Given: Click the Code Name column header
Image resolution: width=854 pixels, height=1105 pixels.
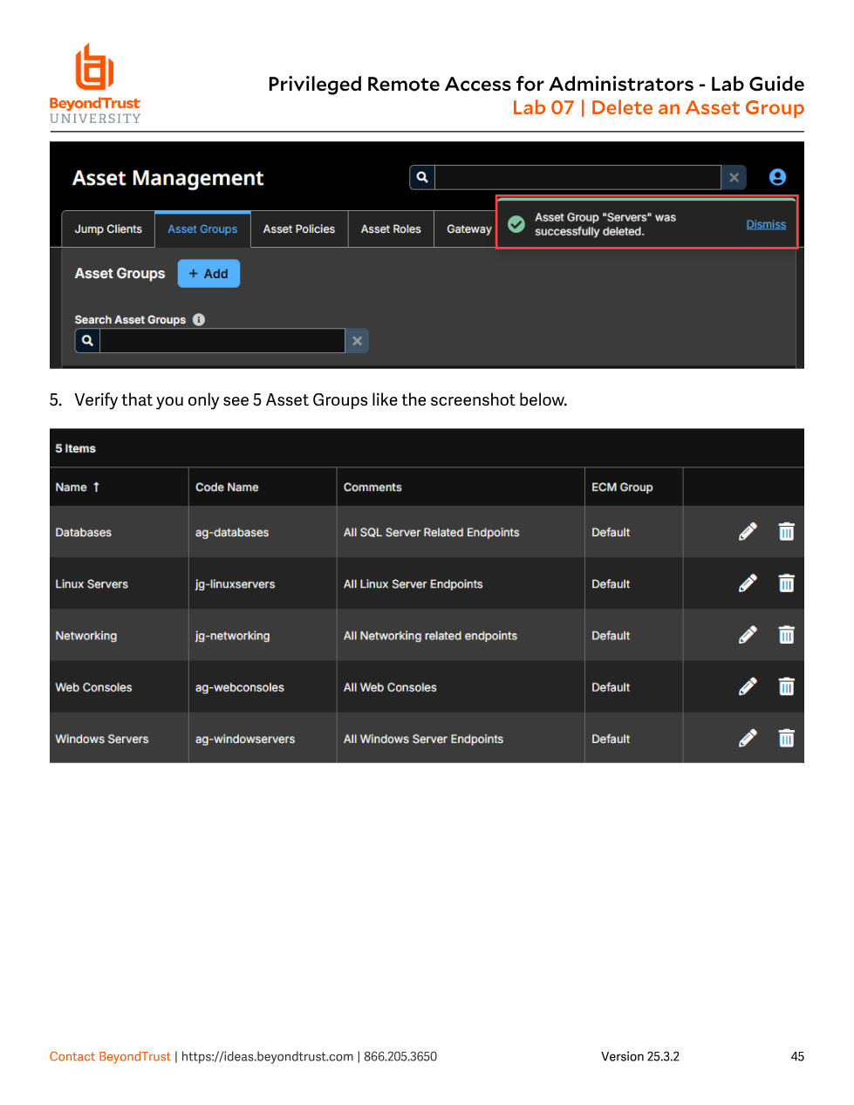Looking at the screenshot, I should point(227,487).
